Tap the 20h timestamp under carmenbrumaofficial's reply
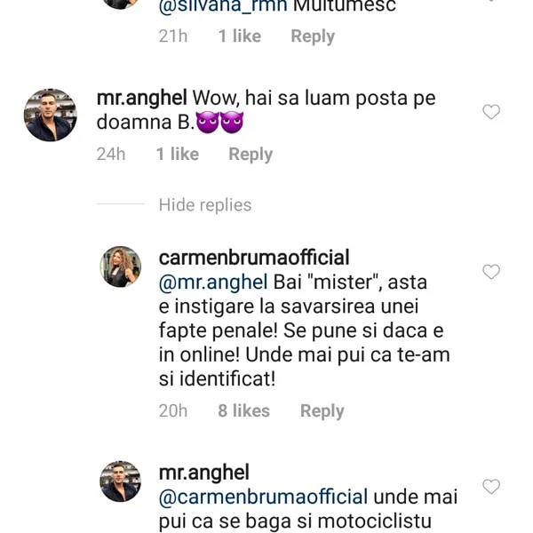 pyautogui.click(x=173, y=411)
